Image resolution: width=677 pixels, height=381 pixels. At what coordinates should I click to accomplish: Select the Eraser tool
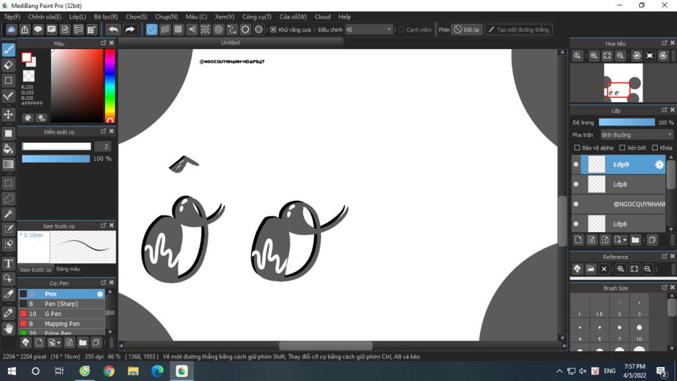[8, 65]
